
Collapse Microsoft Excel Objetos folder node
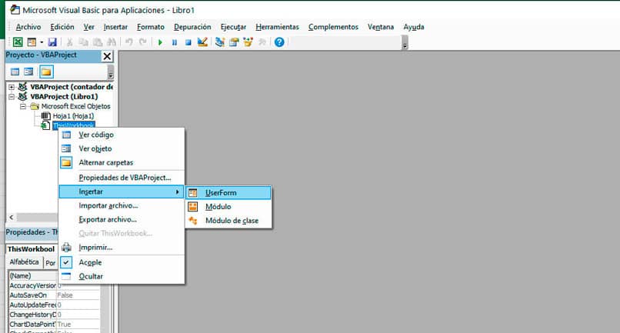coord(23,106)
